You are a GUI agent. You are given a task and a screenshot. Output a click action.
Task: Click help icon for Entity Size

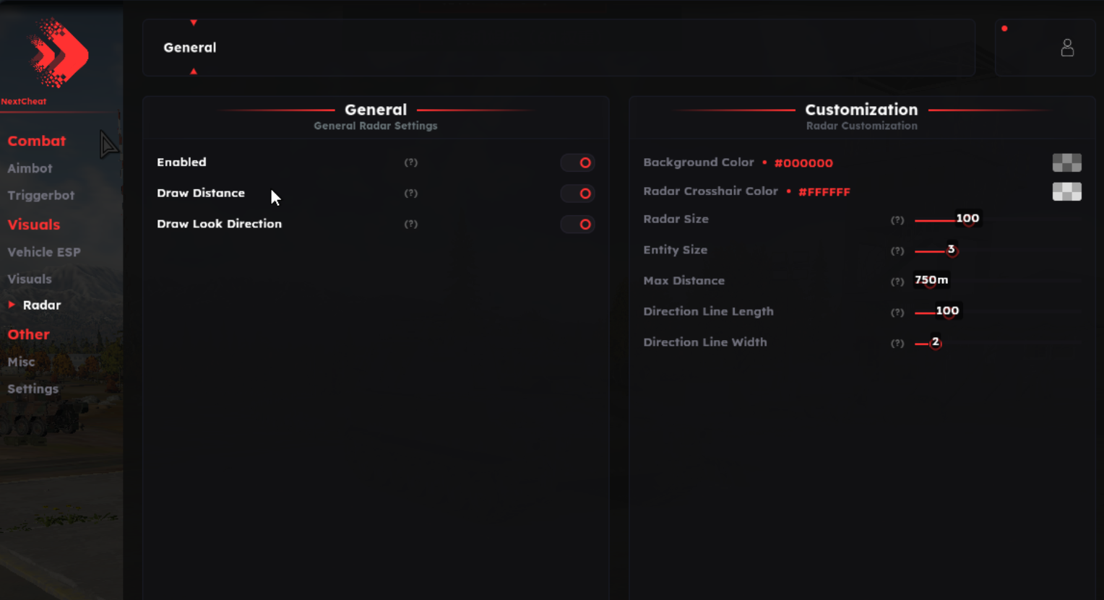[897, 251]
